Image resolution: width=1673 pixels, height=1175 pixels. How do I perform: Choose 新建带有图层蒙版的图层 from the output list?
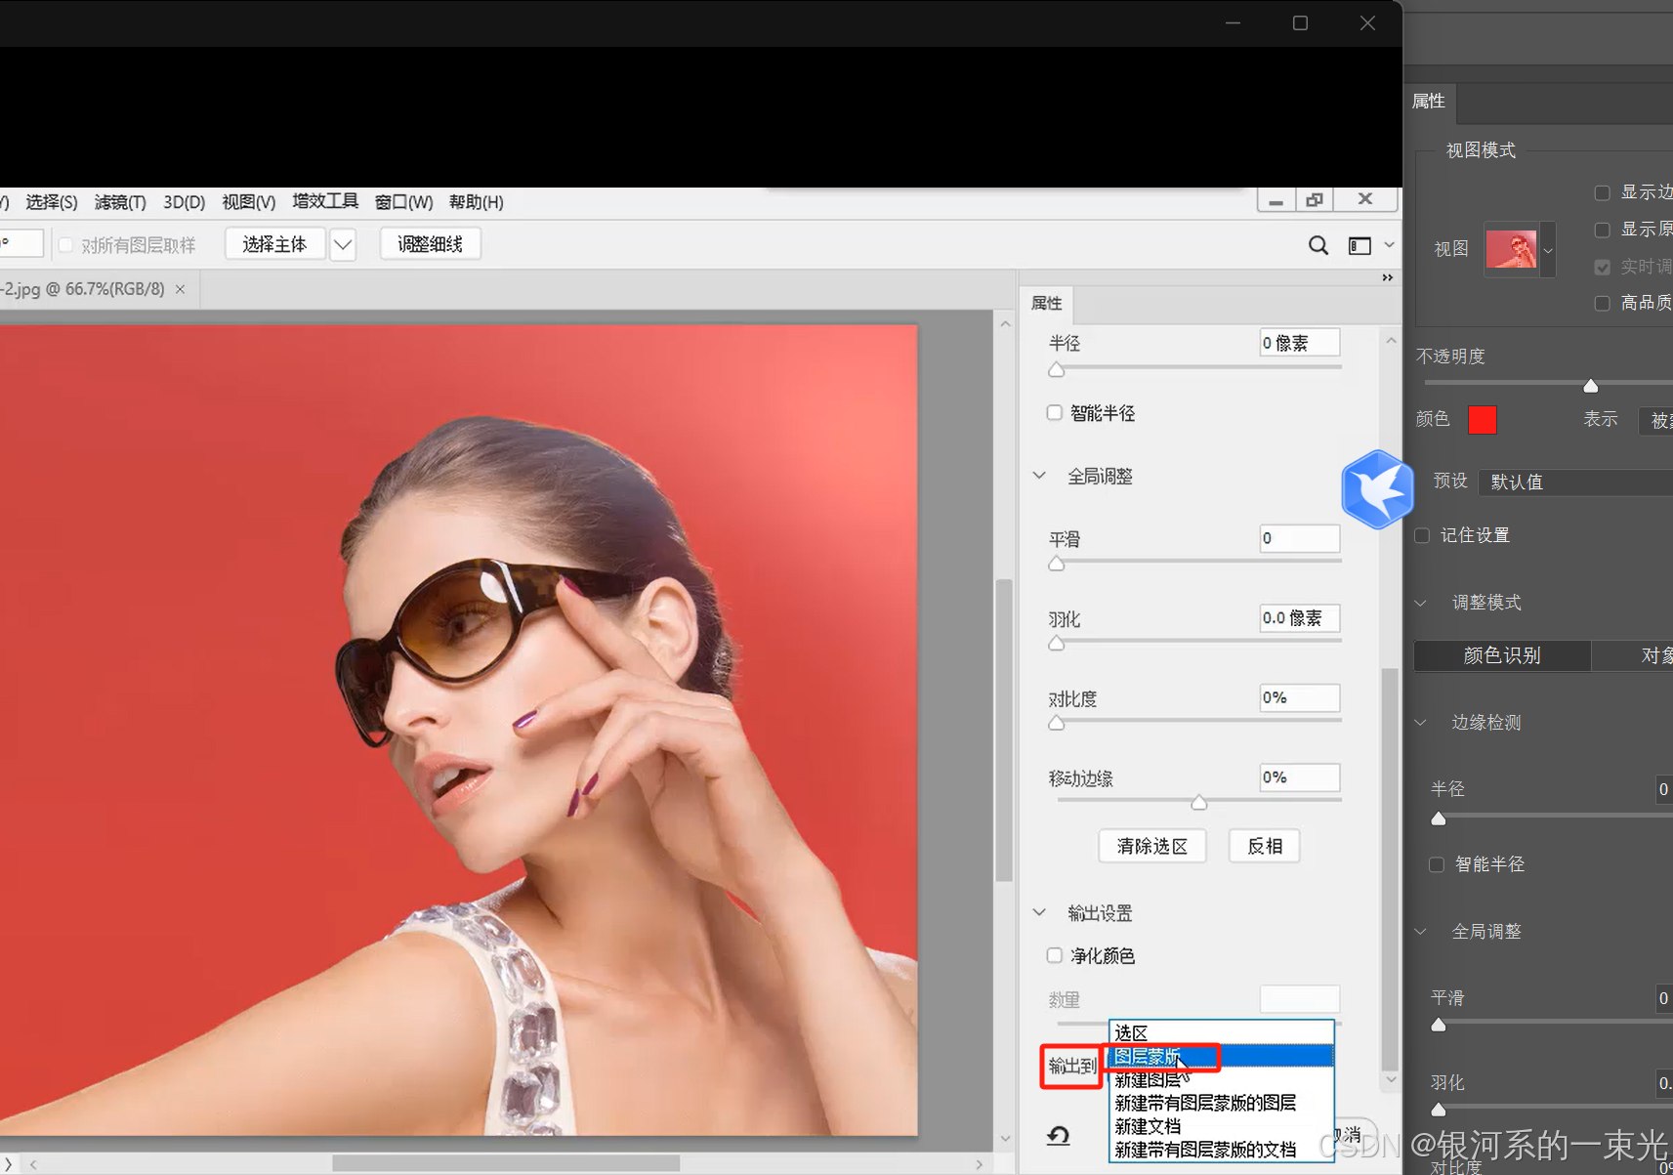click(1222, 1103)
